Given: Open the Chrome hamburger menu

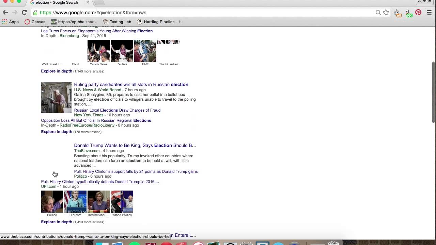Looking at the screenshot, I should pos(429,13).
